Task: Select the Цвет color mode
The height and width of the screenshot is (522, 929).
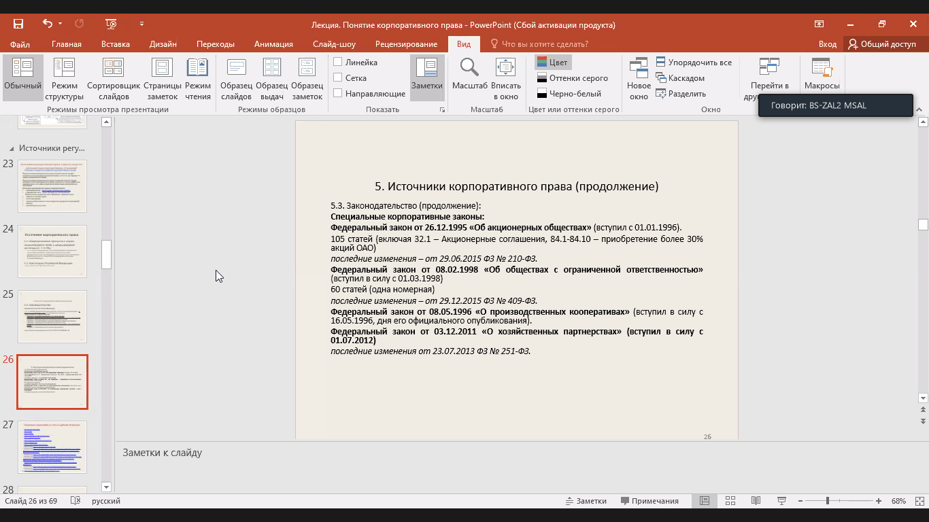Action: pos(552,62)
